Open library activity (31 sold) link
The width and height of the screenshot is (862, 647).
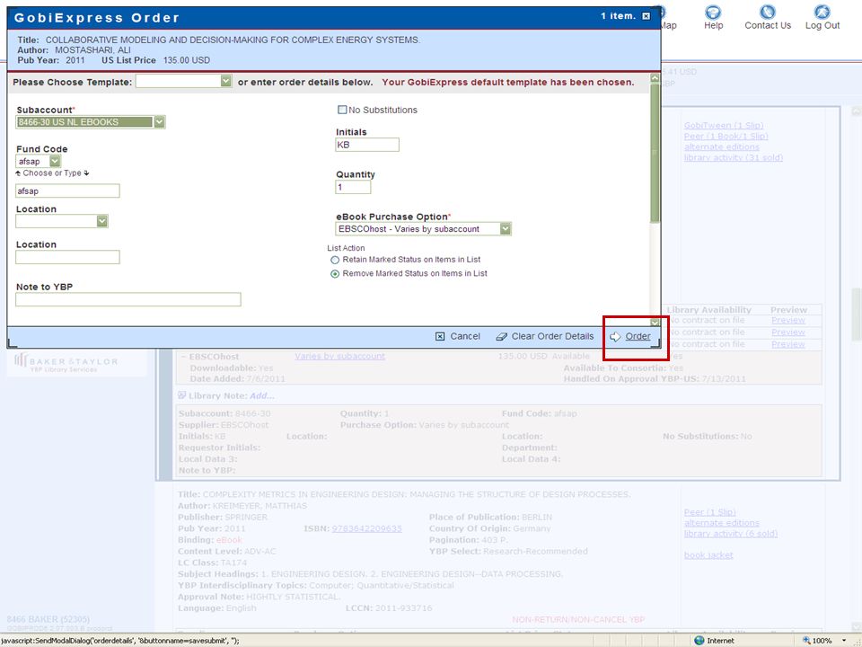point(734,157)
